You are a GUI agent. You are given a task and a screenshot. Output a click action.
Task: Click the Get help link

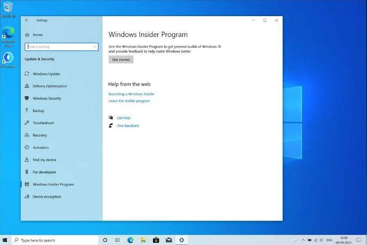coord(124,118)
